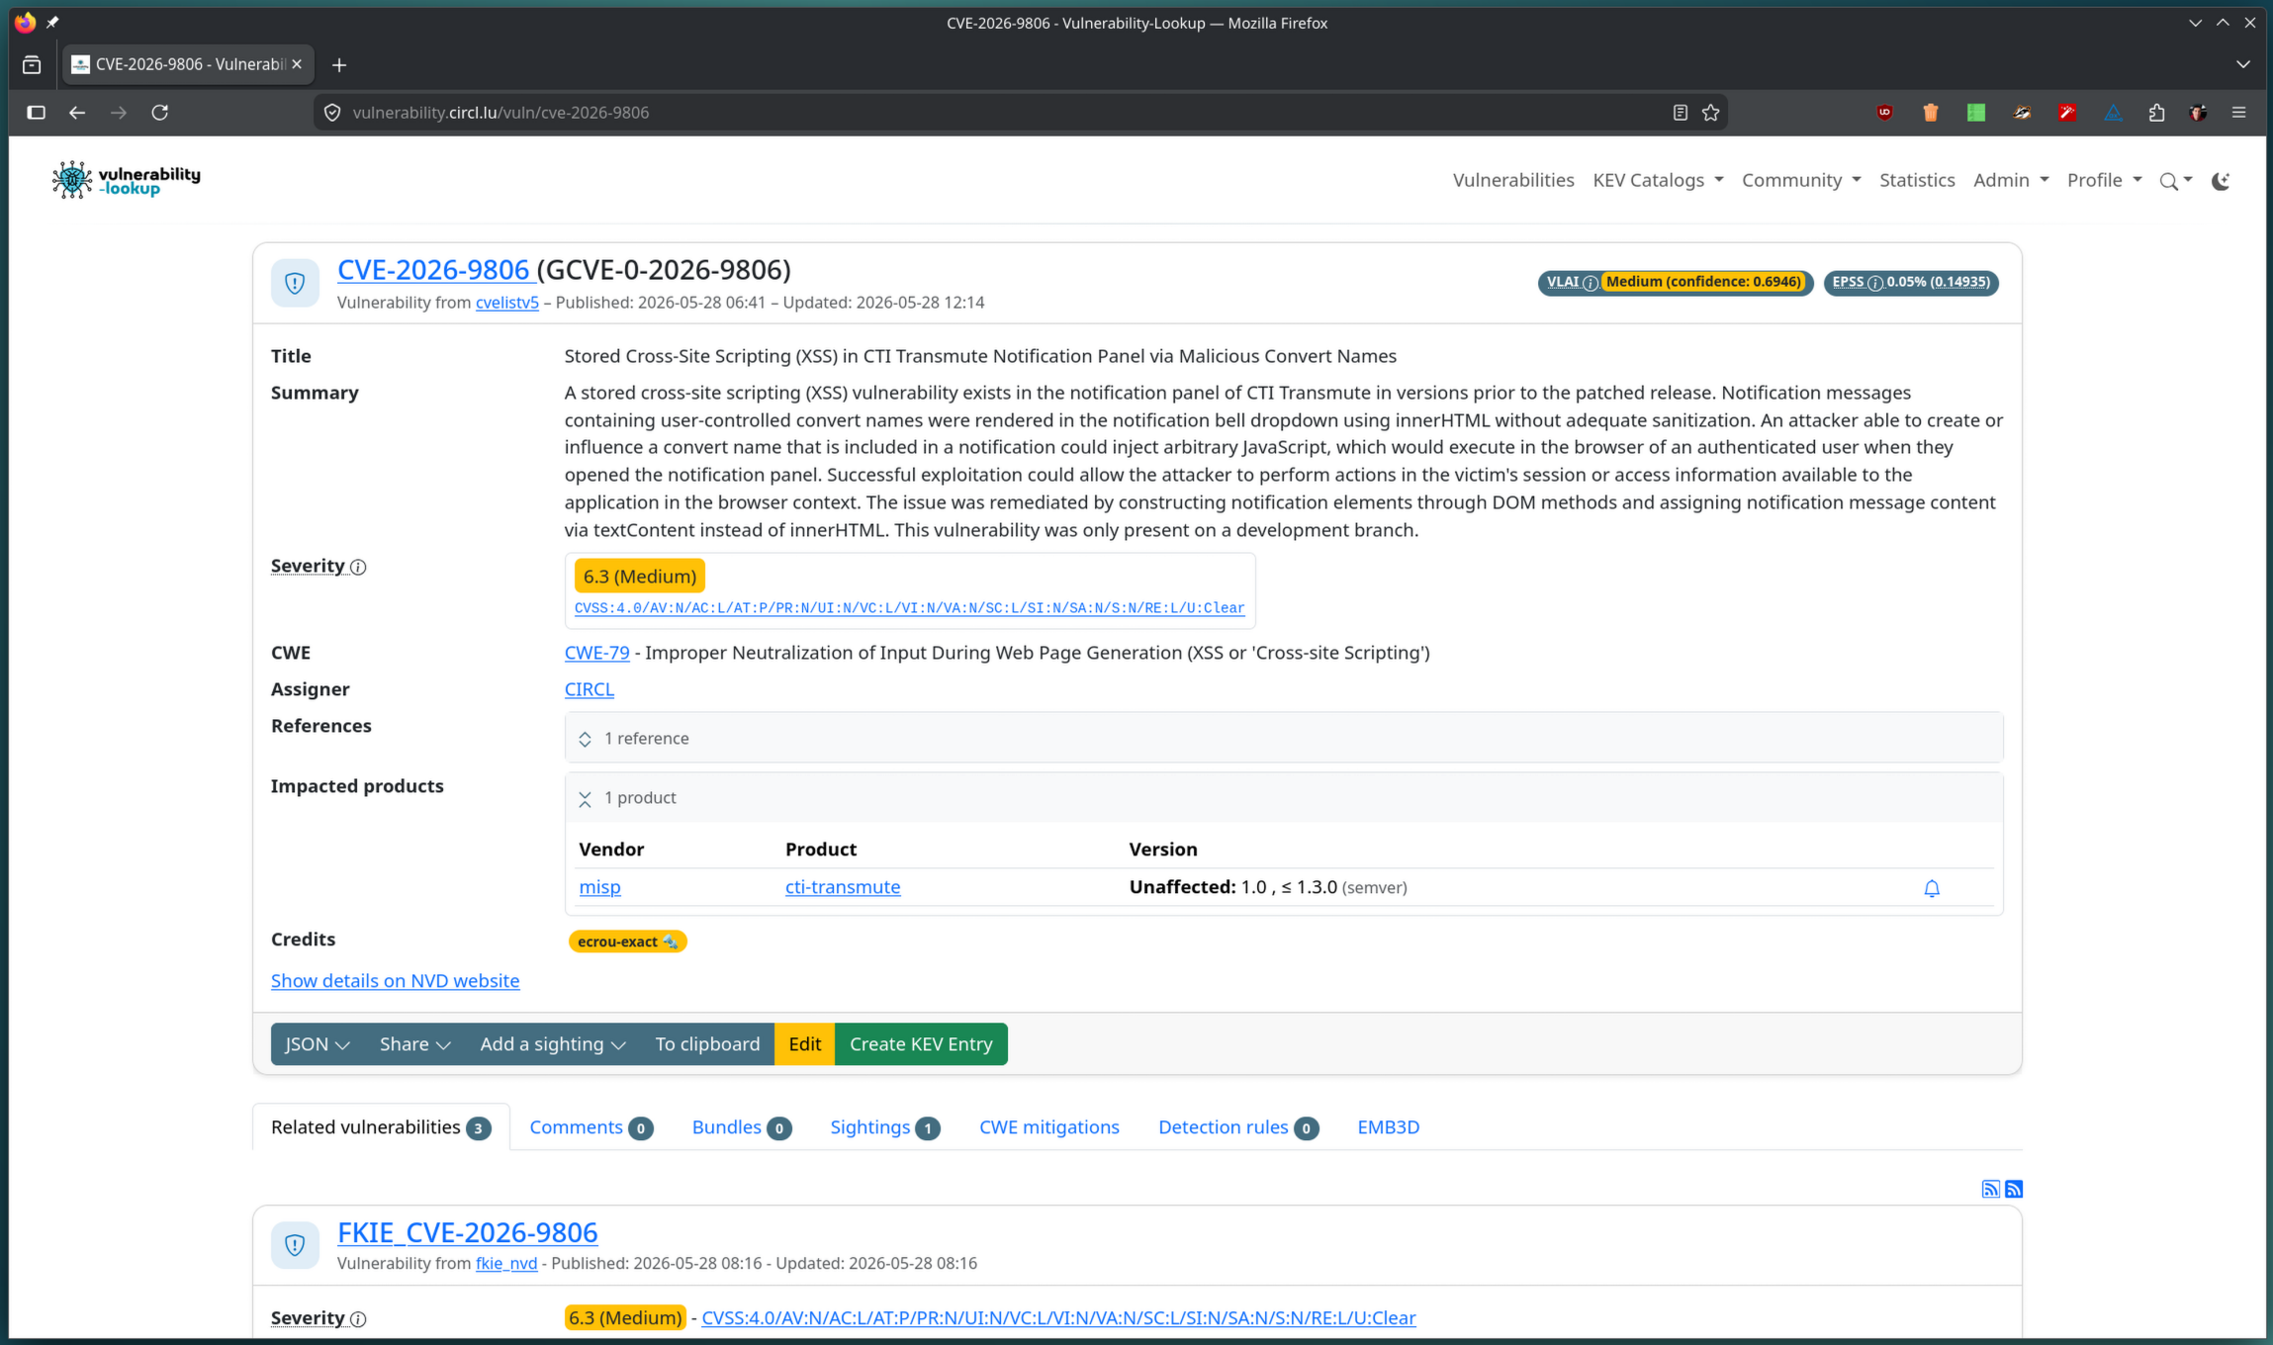Open the CVE-2026-9806 title link
This screenshot has height=1345, width=2273.
433,269
